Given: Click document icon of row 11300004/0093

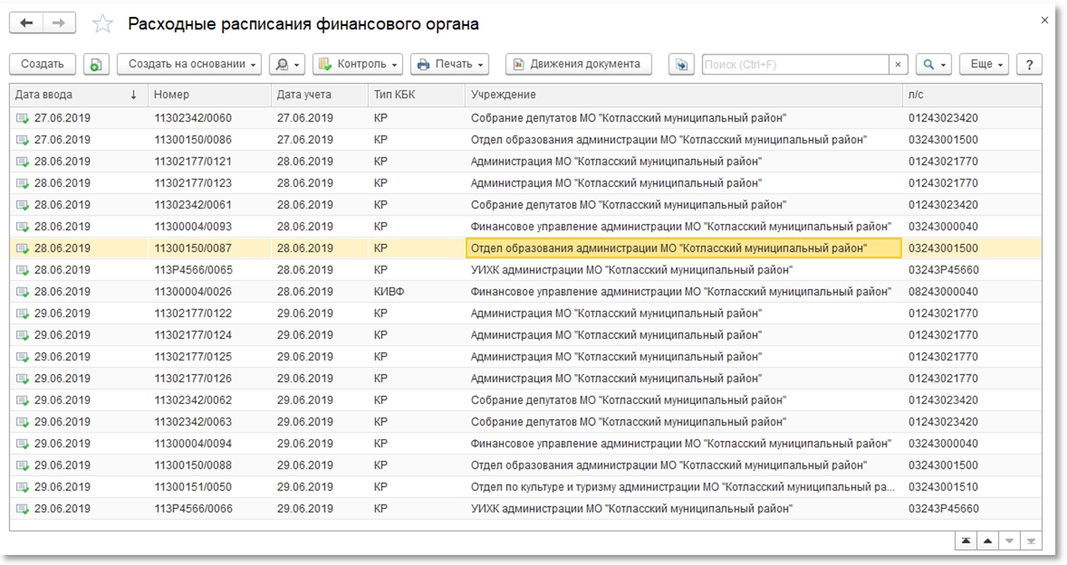Looking at the screenshot, I should [23, 227].
